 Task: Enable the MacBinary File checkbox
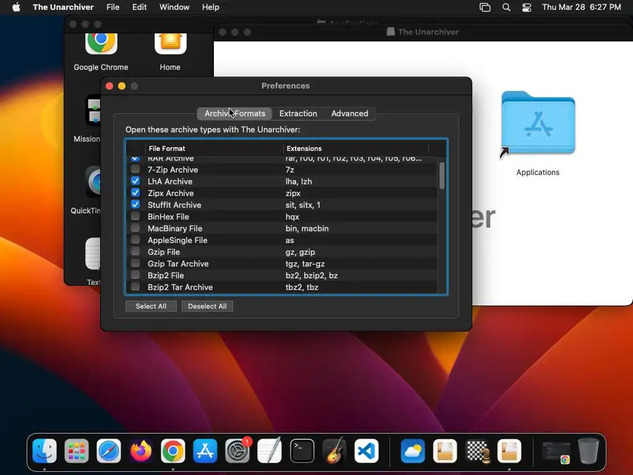coord(135,228)
